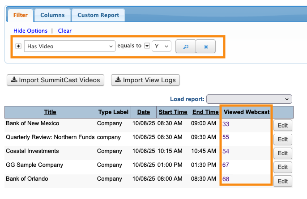307x199 pixels.
Task: Switch to the Custom Report tab
Action: click(x=98, y=15)
